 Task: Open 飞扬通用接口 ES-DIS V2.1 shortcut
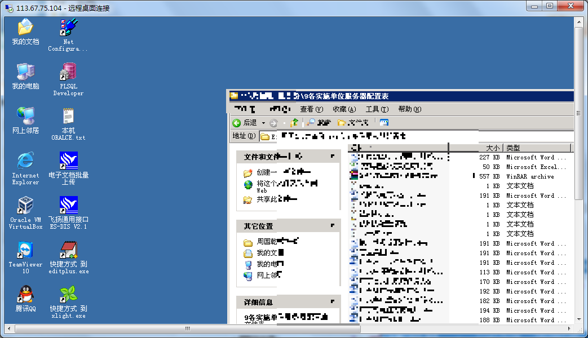point(69,213)
